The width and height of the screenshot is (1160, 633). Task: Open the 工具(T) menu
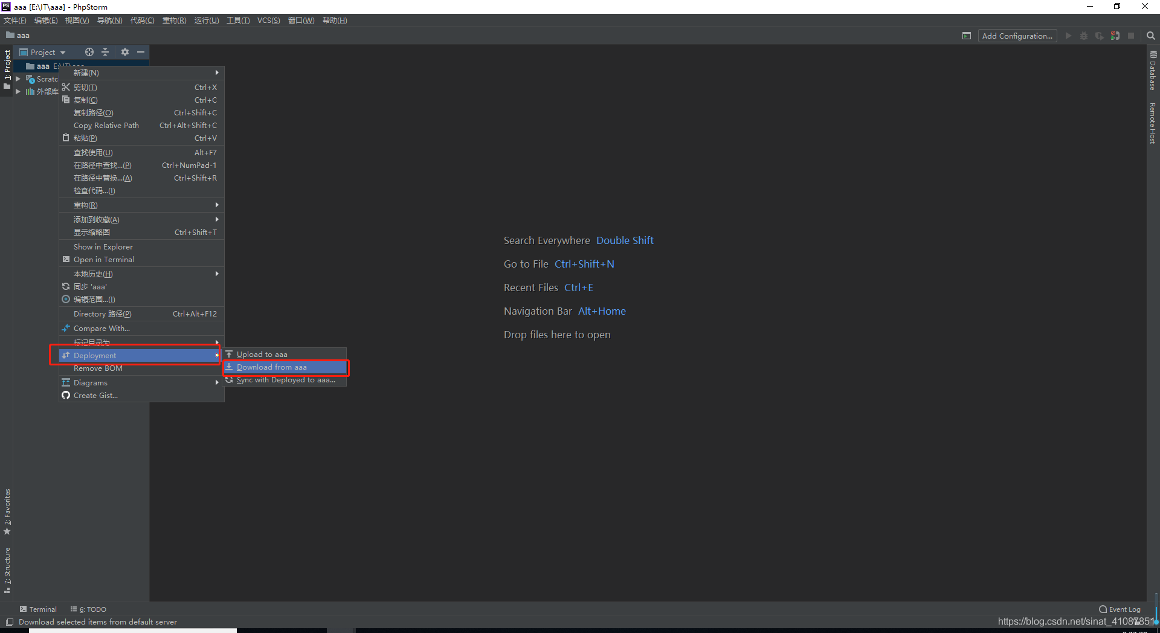(238, 21)
